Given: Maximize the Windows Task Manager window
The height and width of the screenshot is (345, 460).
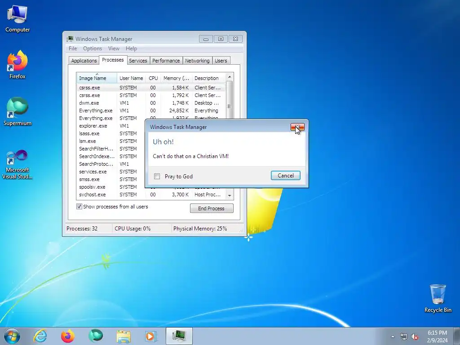Looking at the screenshot, I should 221,39.
